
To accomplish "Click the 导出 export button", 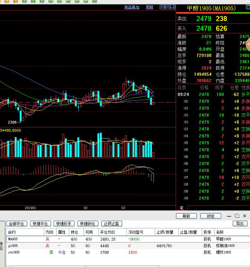I will [240, 224].
